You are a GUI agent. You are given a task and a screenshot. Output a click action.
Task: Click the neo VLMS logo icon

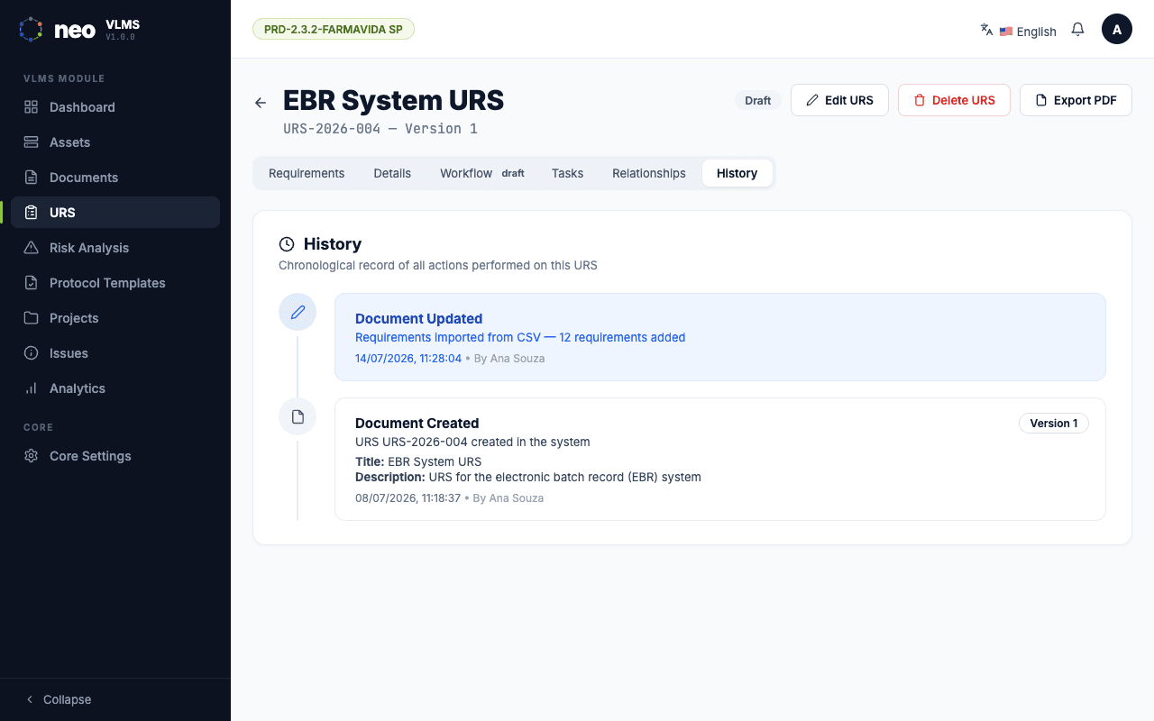coord(31,29)
